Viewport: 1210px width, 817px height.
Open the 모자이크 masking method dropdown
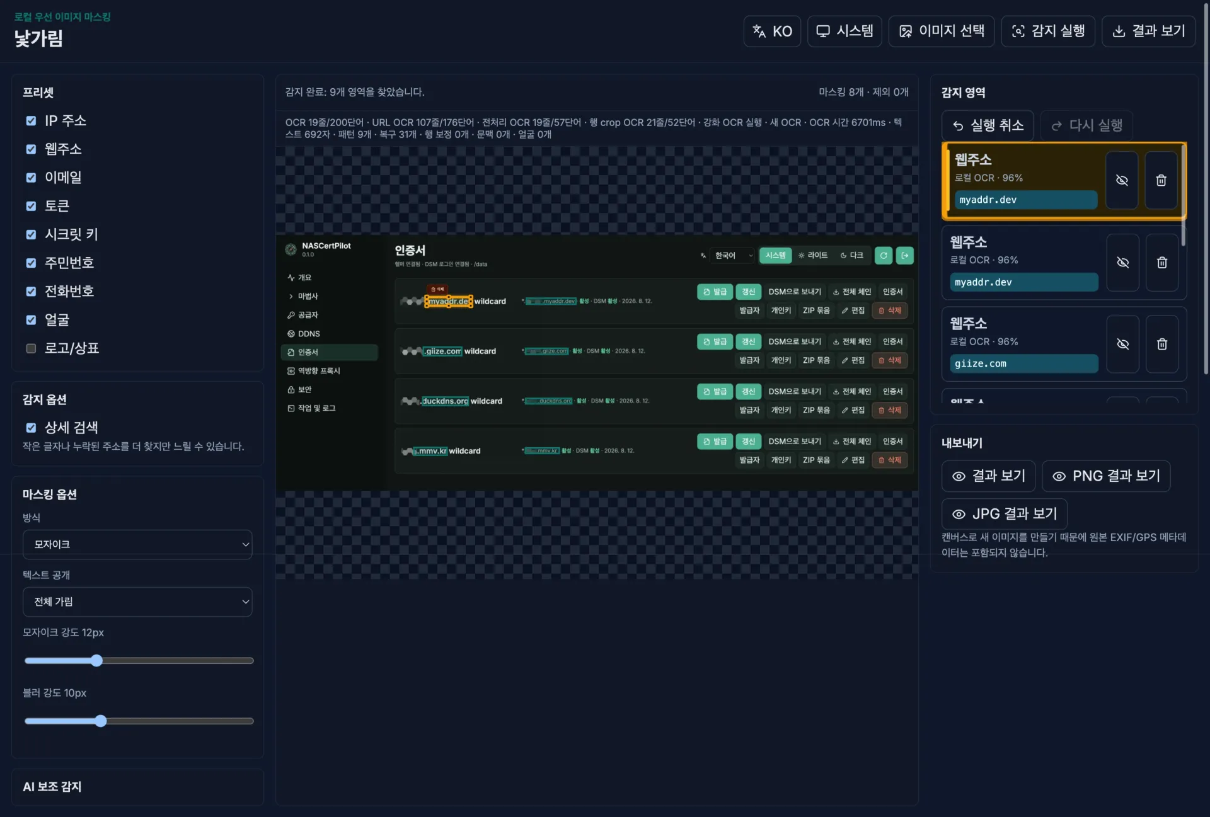137,544
